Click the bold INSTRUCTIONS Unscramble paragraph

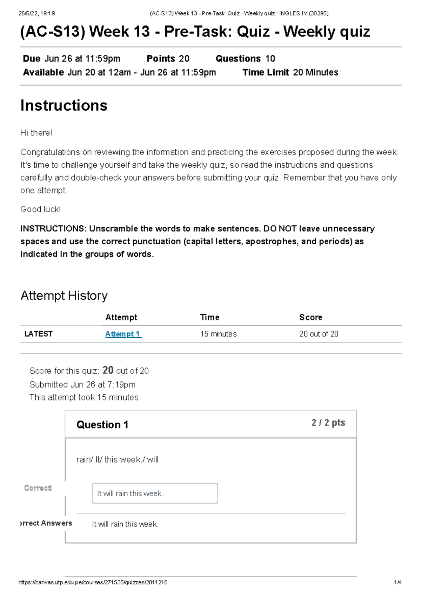coord(197,241)
